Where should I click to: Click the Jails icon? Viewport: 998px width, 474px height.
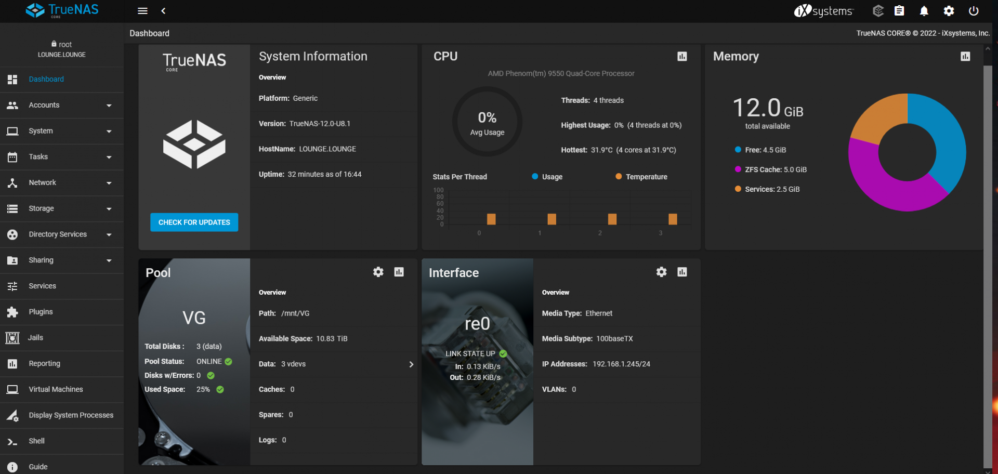click(x=12, y=338)
